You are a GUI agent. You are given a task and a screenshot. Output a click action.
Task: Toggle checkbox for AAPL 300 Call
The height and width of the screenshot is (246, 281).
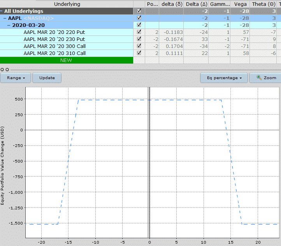(139, 46)
